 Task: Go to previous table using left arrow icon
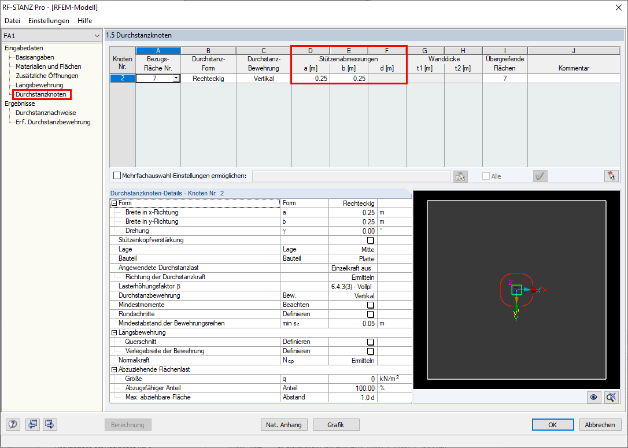tap(32, 424)
